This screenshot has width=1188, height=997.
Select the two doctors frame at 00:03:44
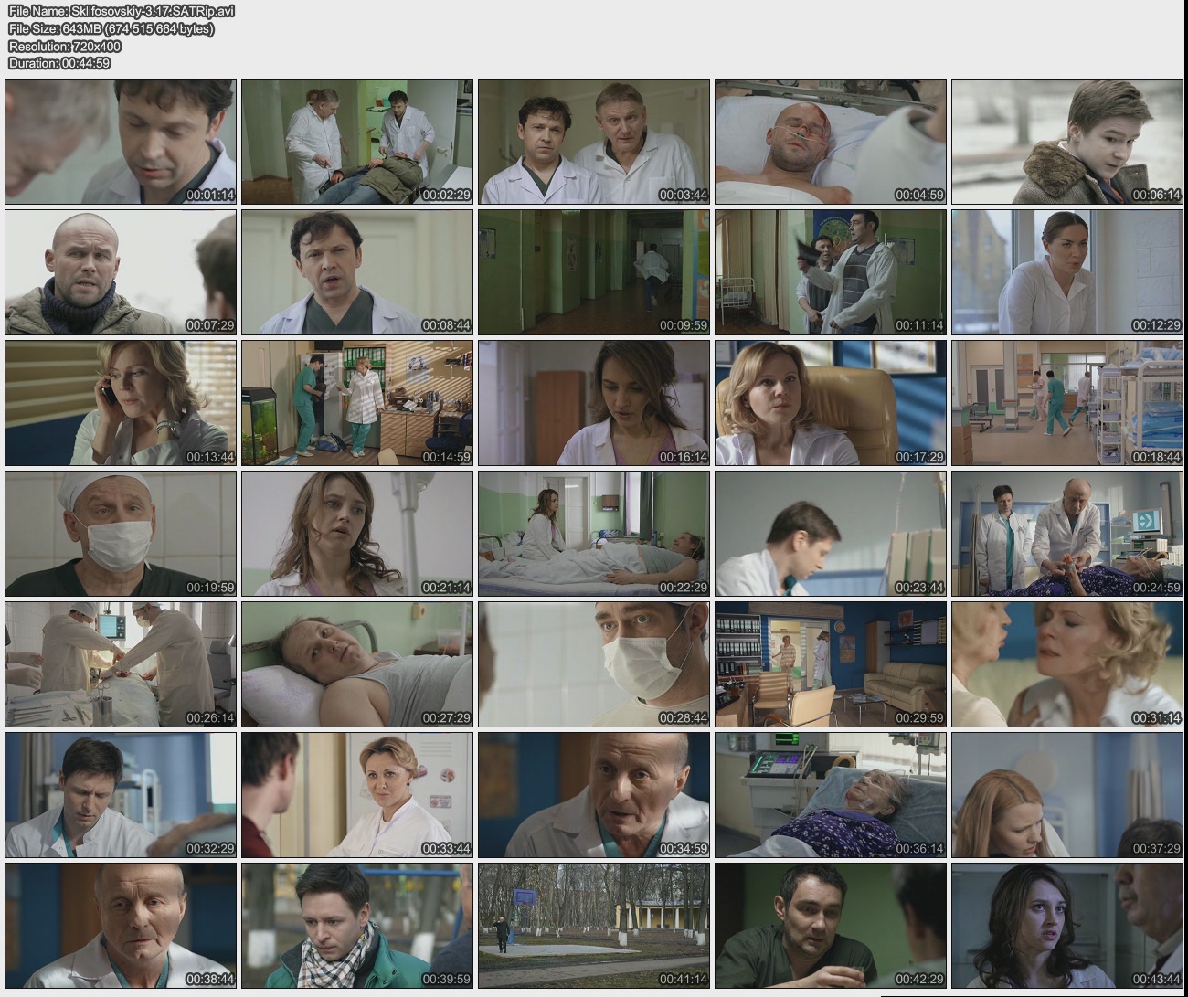tap(593, 142)
